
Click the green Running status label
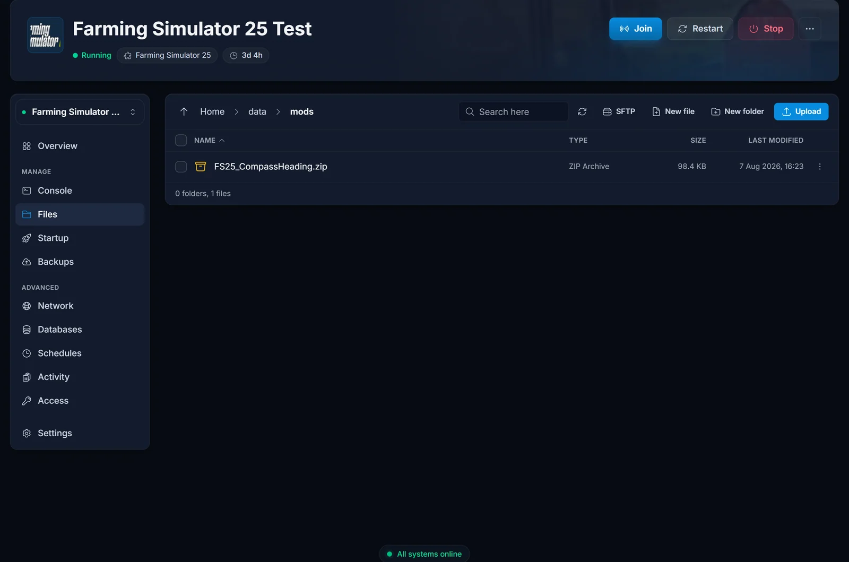92,55
